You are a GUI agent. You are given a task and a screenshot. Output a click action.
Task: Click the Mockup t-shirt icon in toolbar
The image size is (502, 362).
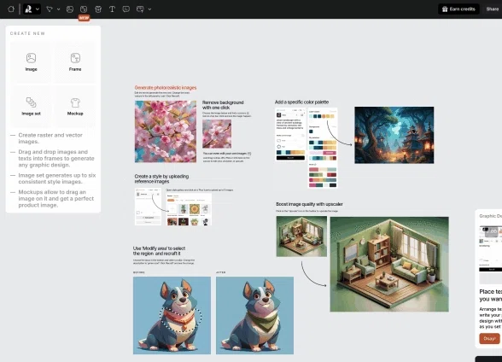pyautogui.click(x=98, y=9)
